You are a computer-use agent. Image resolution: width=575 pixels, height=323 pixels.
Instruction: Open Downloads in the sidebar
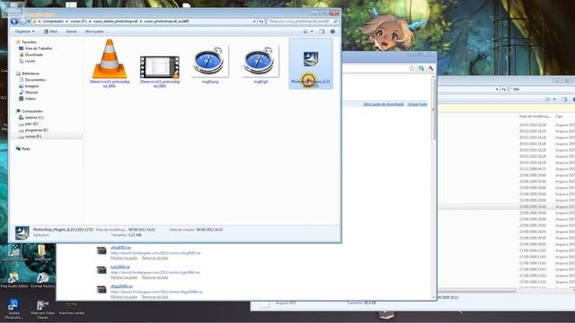31,55
